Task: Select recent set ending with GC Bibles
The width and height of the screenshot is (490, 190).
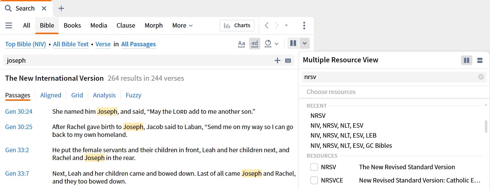Action: pos(351,145)
